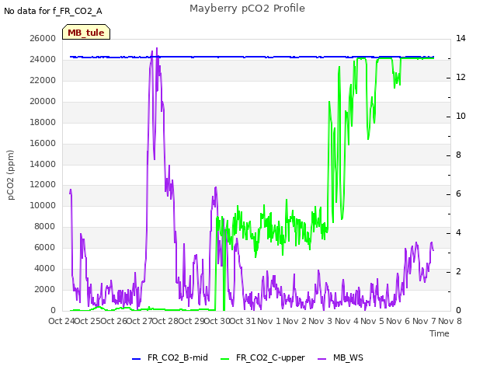
Task: Click 'No data for f_FR_CO2_A' message
Action: [53, 11]
